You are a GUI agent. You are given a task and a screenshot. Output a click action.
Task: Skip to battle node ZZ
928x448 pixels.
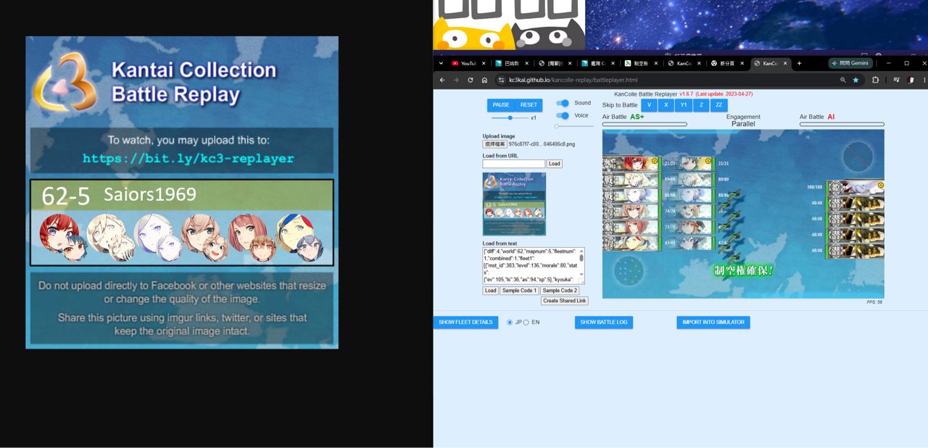click(x=718, y=105)
